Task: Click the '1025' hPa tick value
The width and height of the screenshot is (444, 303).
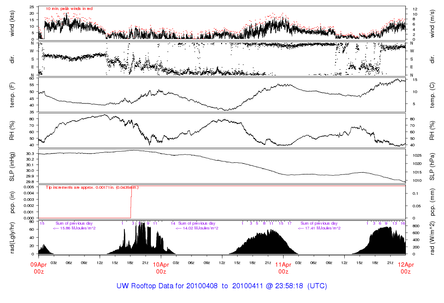Action: click(417, 155)
